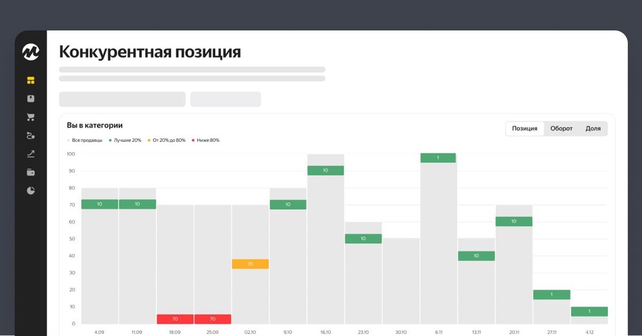The width and height of the screenshot is (642, 336).
Task: Toggle the Ниже 80% legend item
Action: (206, 140)
